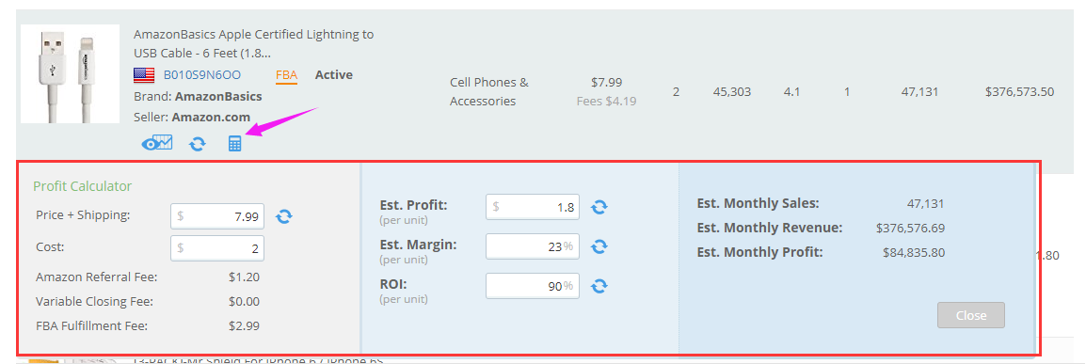
Task: Click the Cell Phones & Accessories category
Action: (x=489, y=91)
